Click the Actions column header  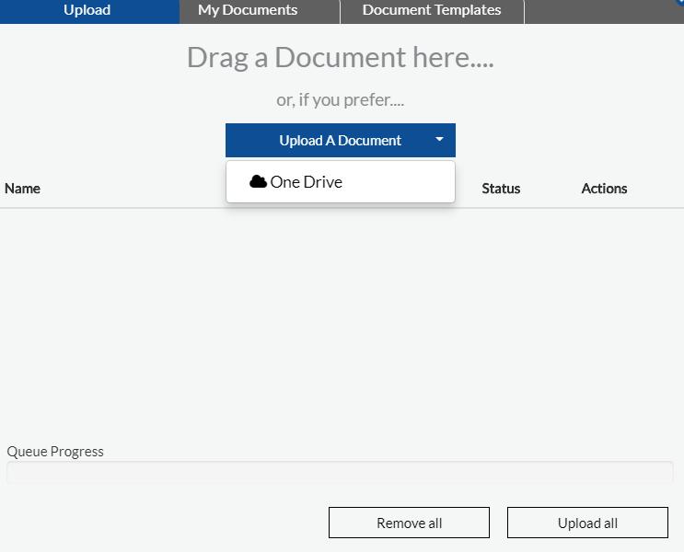604,189
